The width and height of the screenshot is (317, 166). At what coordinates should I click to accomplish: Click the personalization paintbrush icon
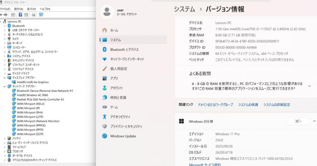point(105,69)
